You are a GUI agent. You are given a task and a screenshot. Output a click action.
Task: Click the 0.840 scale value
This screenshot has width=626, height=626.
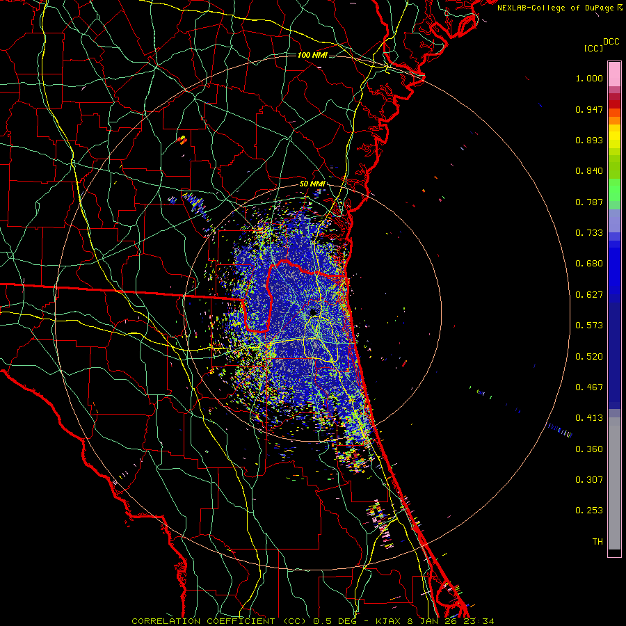click(x=589, y=171)
